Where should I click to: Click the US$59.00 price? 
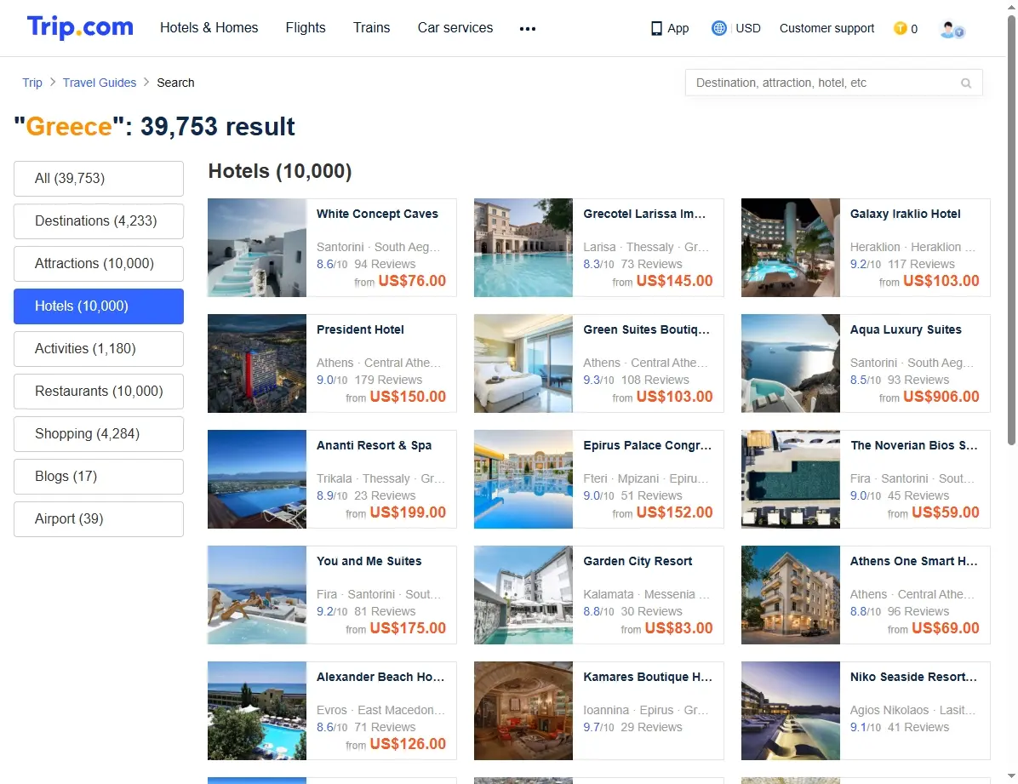[x=946, y=512]
